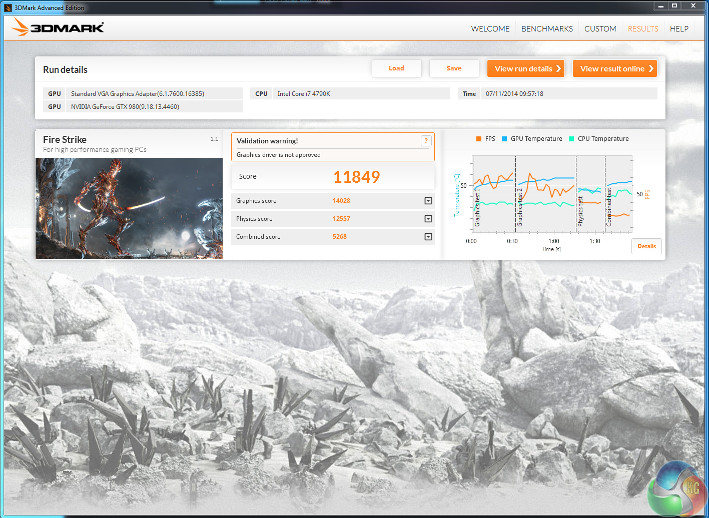Switch to the Benchmarks tab

(x=547, y=29)
